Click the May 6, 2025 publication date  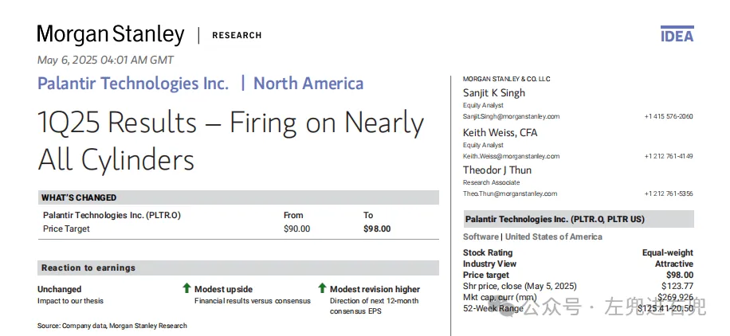click(105, 60)
